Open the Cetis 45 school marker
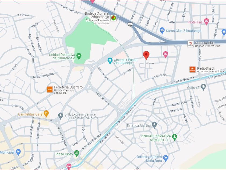226x170 pixels. point(203,87)
